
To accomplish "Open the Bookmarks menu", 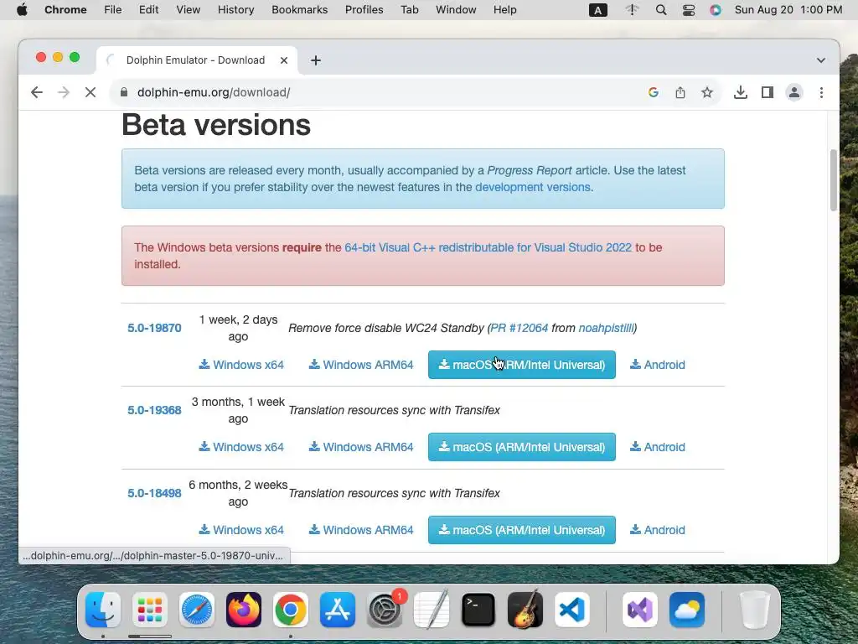I will (299, 10).
